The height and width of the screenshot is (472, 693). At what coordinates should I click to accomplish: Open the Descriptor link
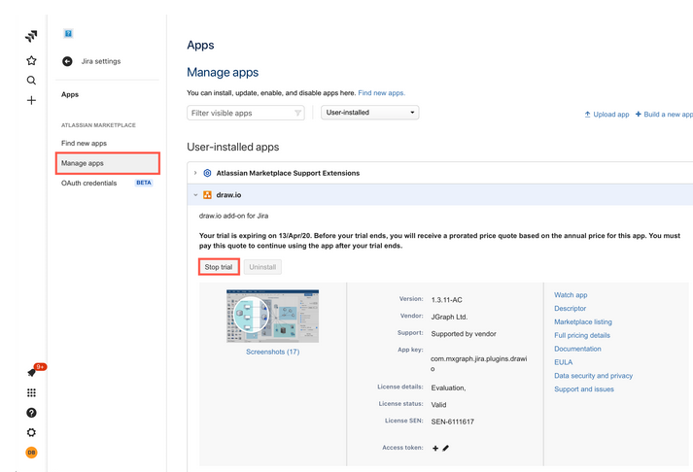point(570,308)
